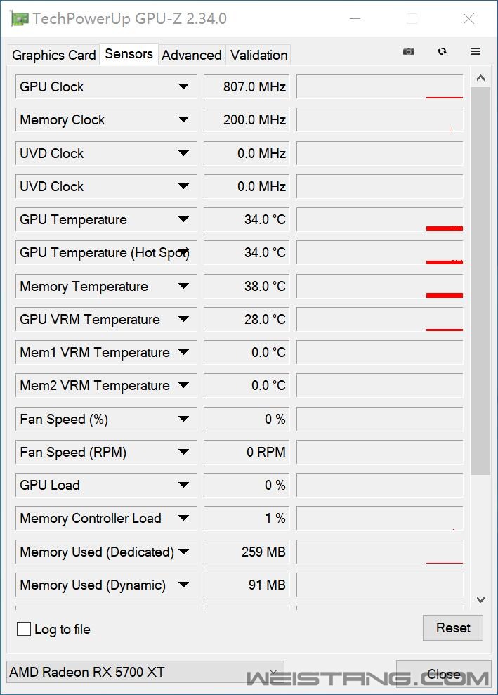Click the Memory Temperature 38.0 °C value
The height and width of the screenshot is (695, 498).
point(247,286)
